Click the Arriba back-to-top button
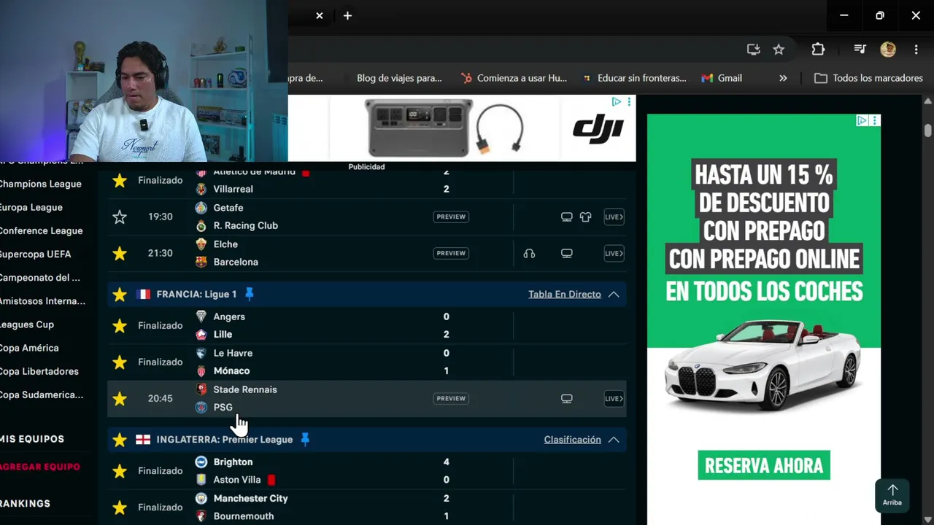This screenshot has width=934, height=525. [892, 495]
